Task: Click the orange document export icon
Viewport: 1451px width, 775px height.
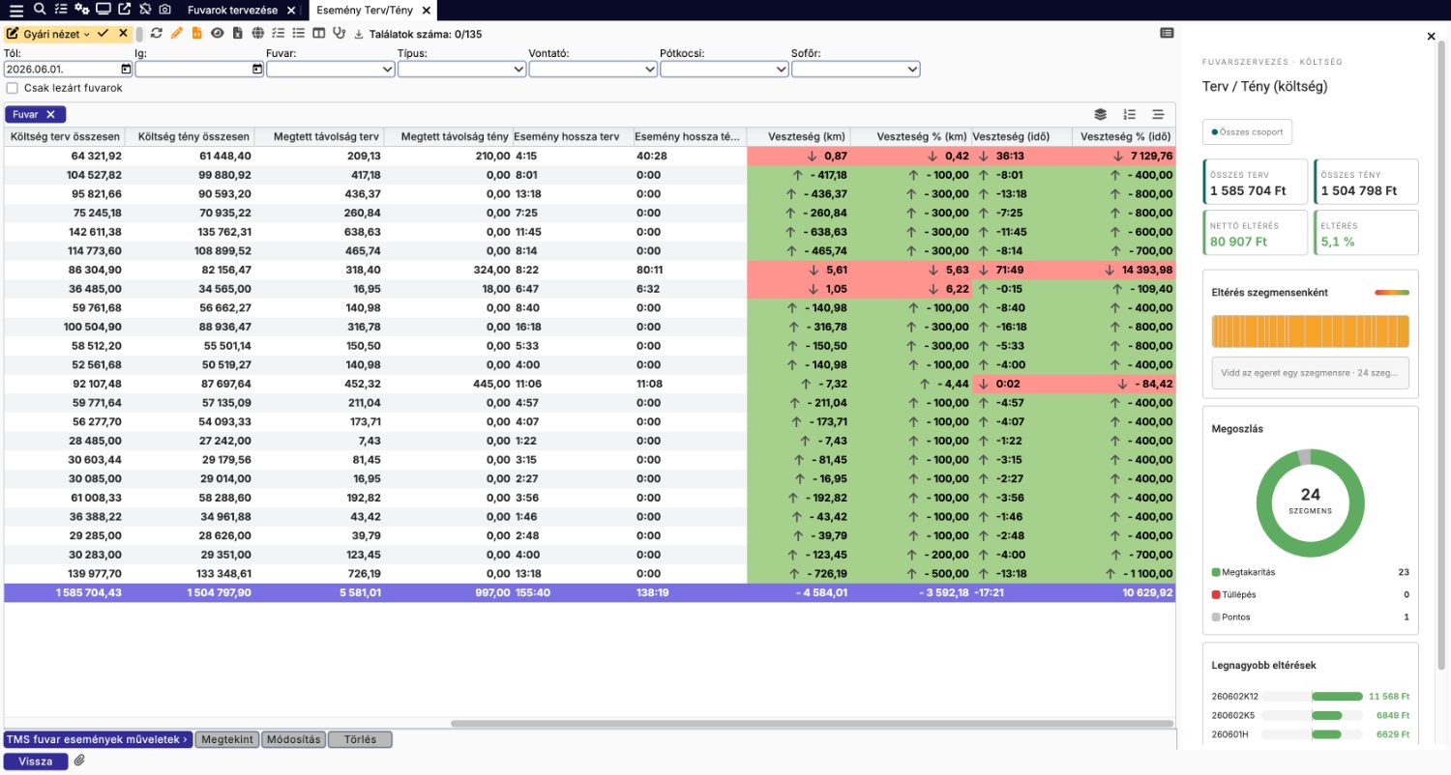Action: 197,33
